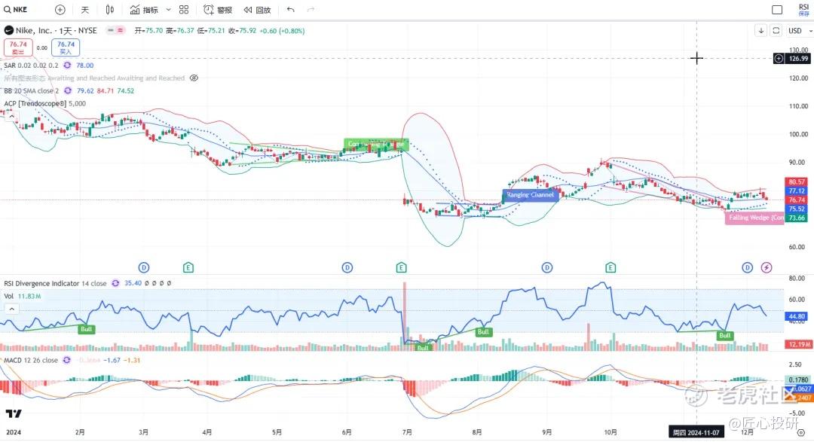This screenshot has width=814, height=442.
Task: Click the Bull label near December on RSI
Action: point(725,335)
